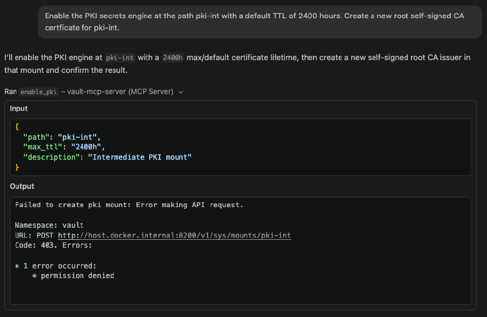Click the closing brace of the input JSON

17,167
